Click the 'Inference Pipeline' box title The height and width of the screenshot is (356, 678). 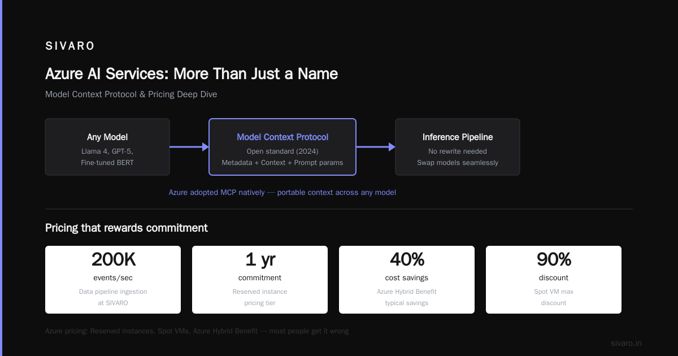pos(458,137)
